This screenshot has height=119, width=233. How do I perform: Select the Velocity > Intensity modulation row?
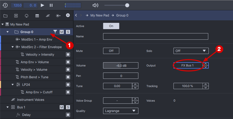37,54
